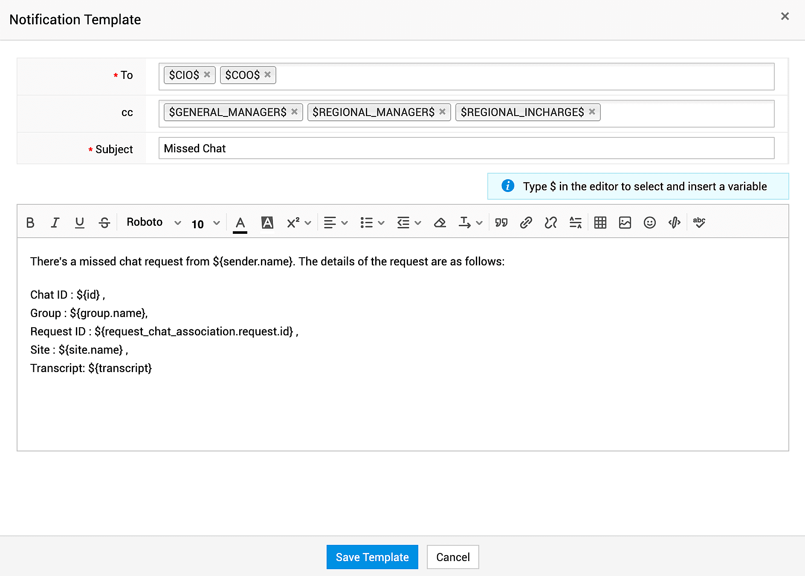This screenshot has width=805, height=576.
Task: Toggle bold formatting in the editor toolbar
Action: coord(30,223)
